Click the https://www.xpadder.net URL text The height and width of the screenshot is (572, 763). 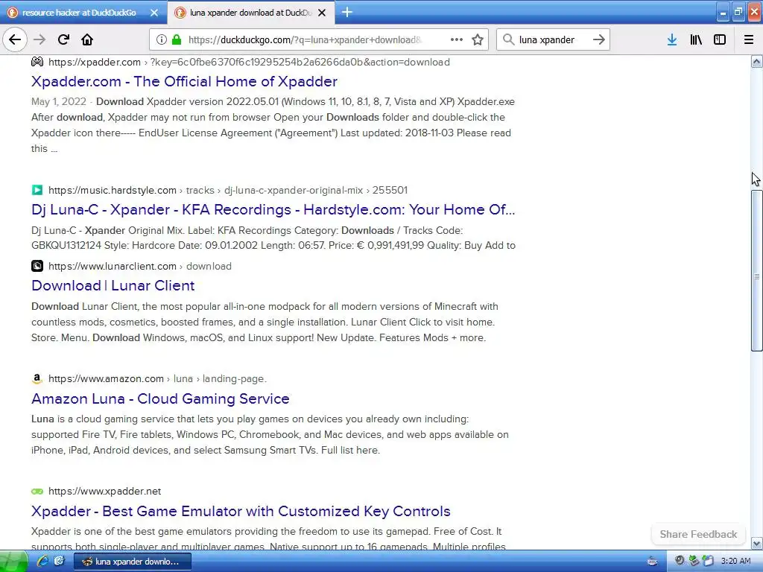(104, 492)
